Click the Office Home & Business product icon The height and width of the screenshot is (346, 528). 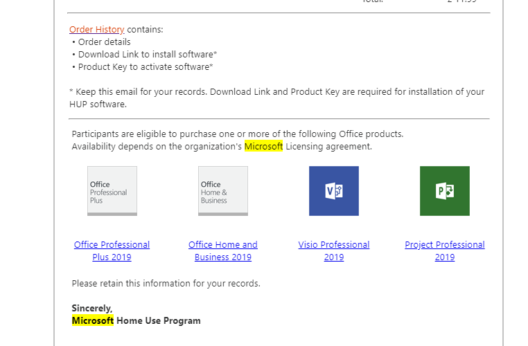click(x=223, y=191)
